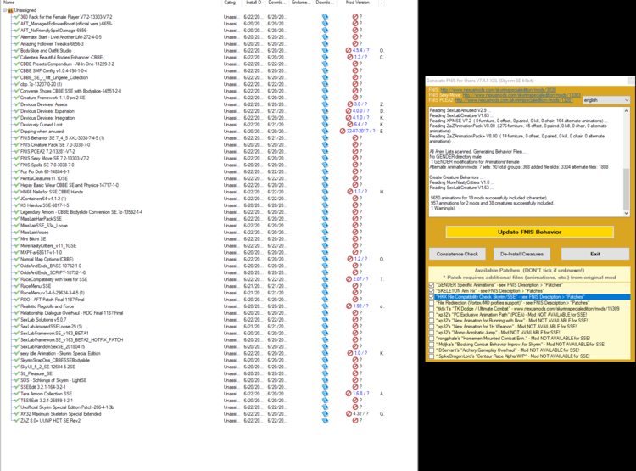This screenshot has width=636, height=471.
Task: Click the FNIS log scrollbar thumb
Action: [x=627, y=188]
